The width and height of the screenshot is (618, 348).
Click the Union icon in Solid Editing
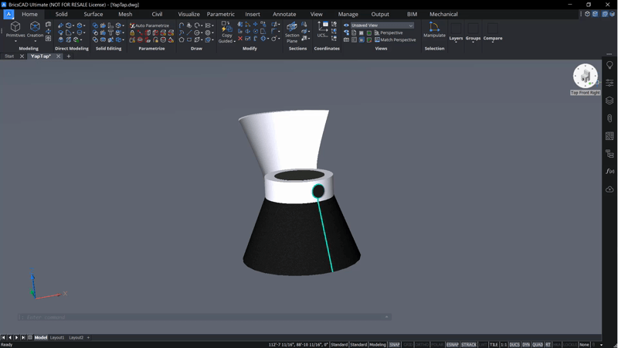95,26
